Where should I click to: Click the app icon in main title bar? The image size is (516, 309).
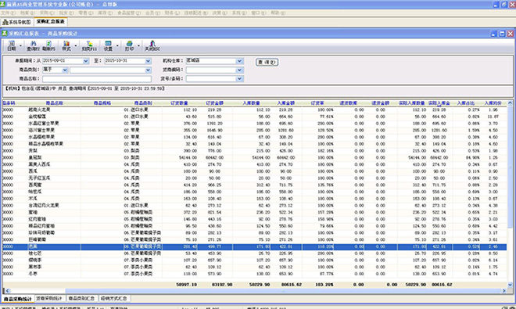3,4
